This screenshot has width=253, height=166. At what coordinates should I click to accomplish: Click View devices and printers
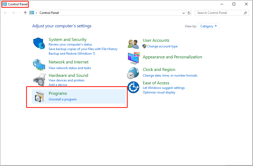(66, 80)
